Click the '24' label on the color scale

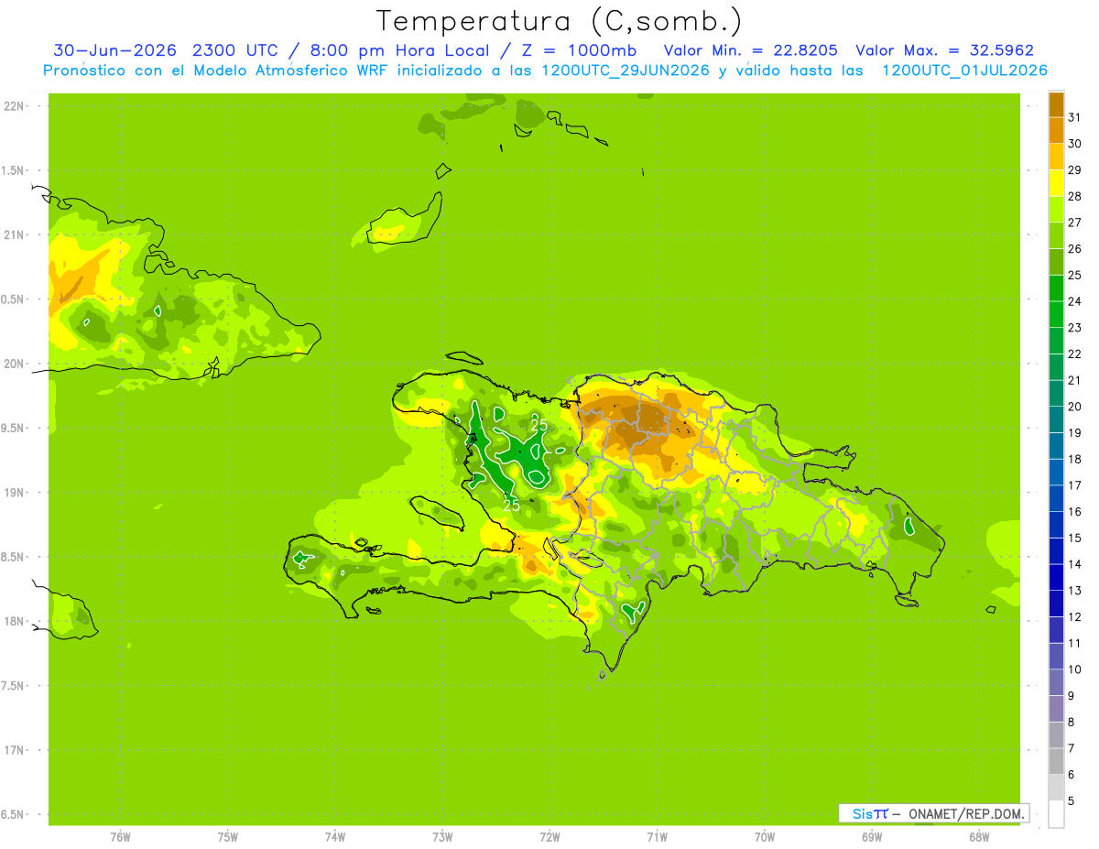pyautogui.click(x=1075, y=301)
